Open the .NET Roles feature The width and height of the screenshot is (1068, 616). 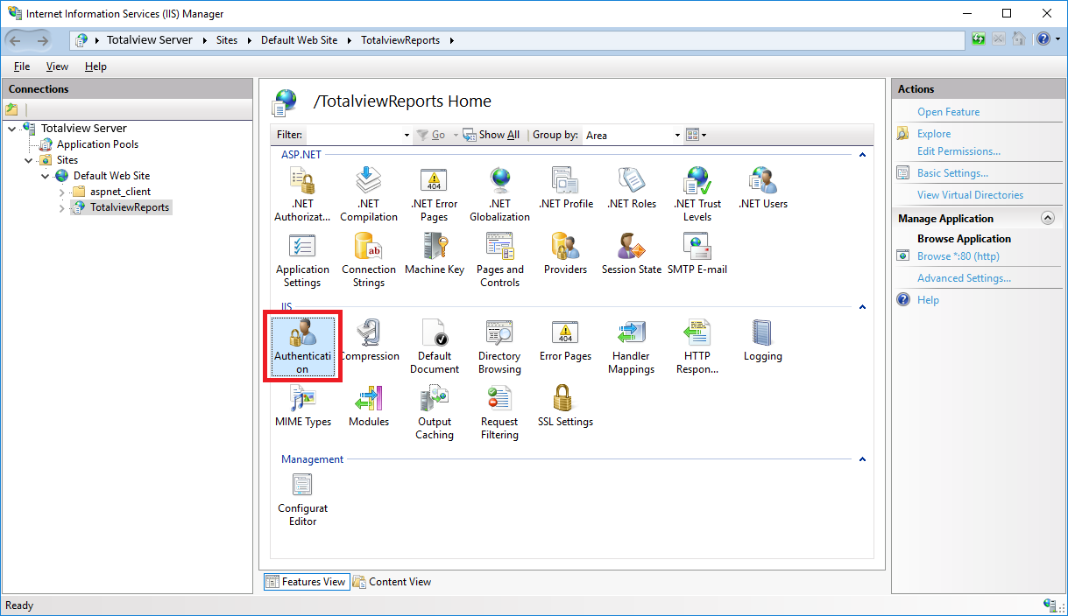(632, 188)
